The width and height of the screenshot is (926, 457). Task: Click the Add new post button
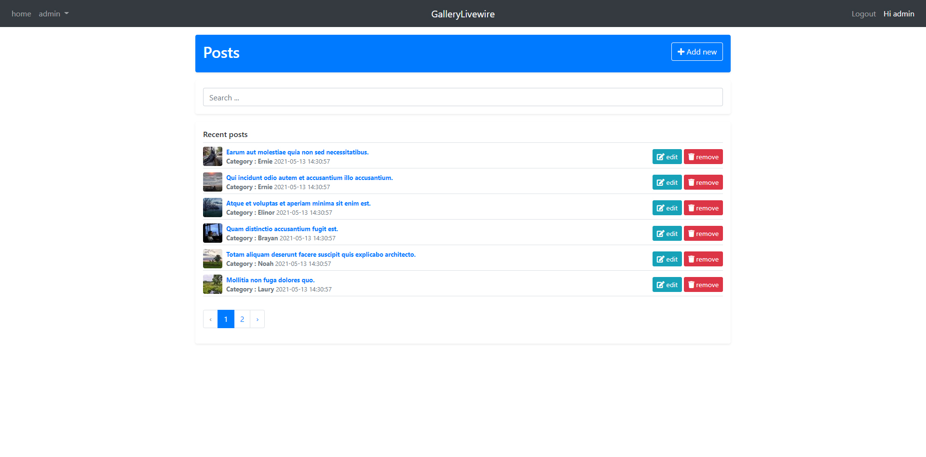click(696, 52)
